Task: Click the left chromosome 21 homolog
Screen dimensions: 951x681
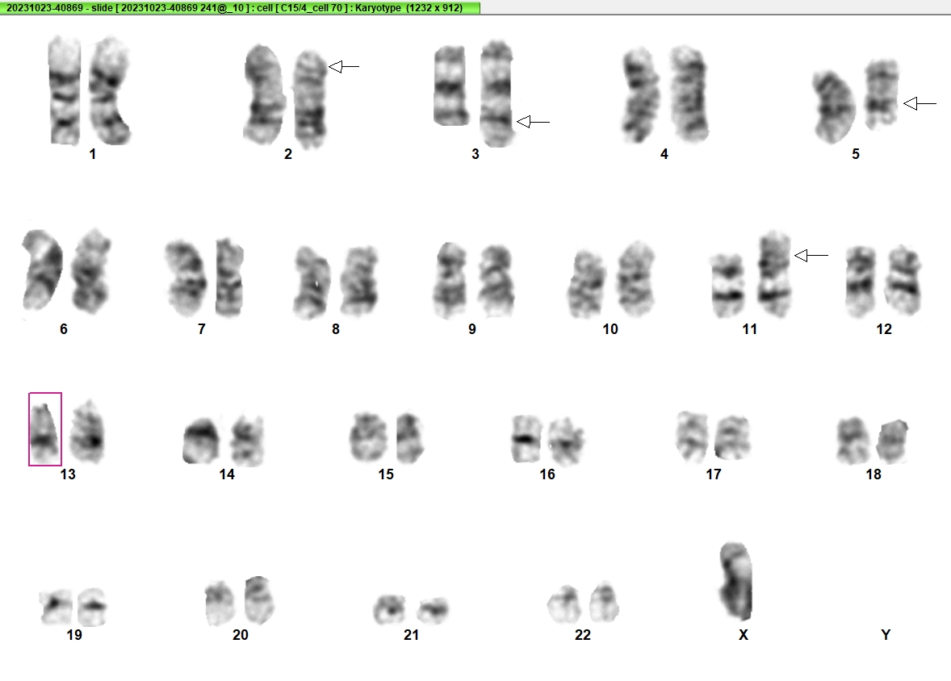Action: click(389, 609)
